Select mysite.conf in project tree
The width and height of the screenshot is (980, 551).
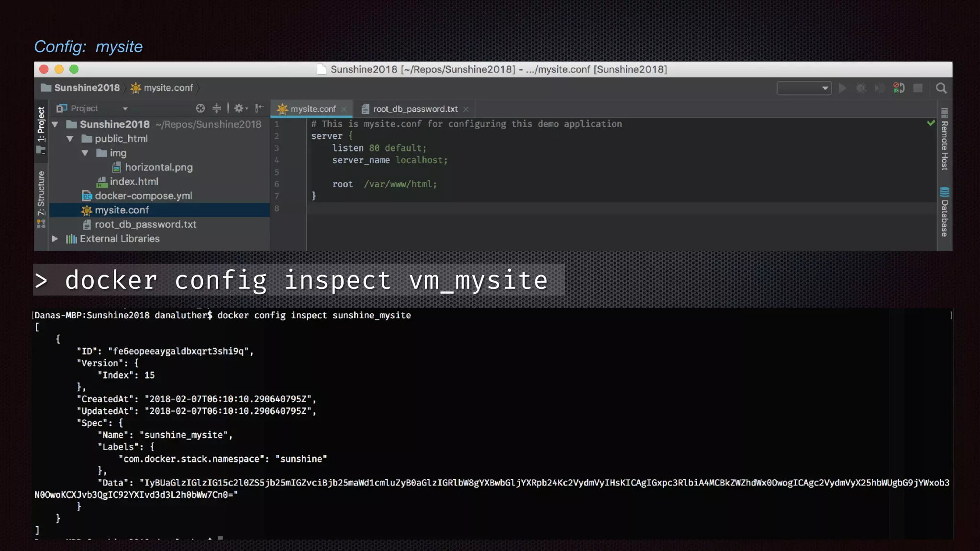[x=159, y=210]
